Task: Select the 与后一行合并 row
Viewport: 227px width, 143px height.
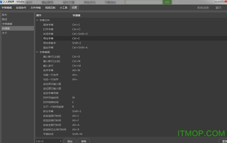Action: [131, 79]
